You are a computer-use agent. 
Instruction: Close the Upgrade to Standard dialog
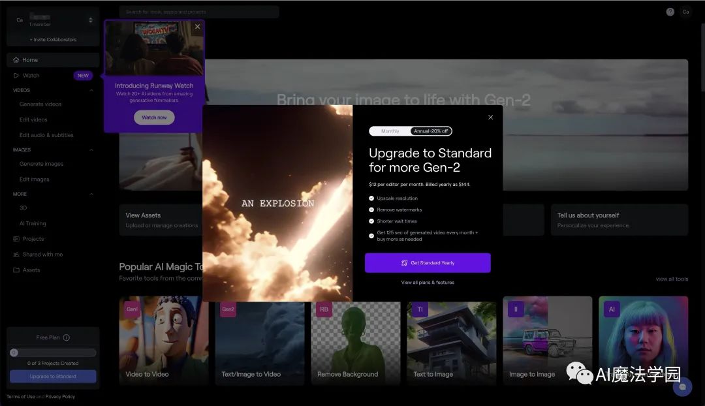490,117
